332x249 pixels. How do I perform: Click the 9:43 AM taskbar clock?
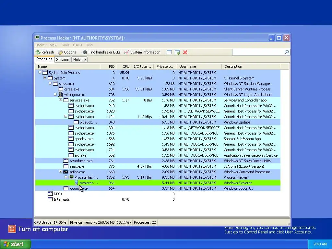(x=320, y=244)
